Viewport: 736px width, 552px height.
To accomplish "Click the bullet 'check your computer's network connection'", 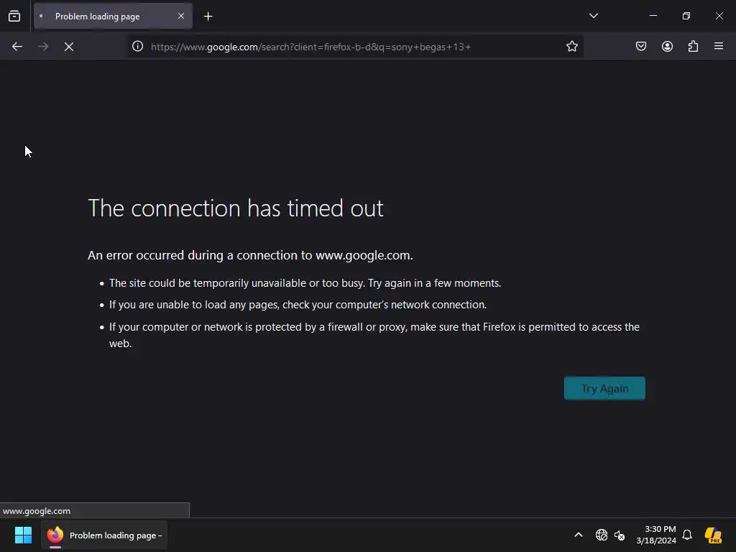I will click(x=298, y=305).
